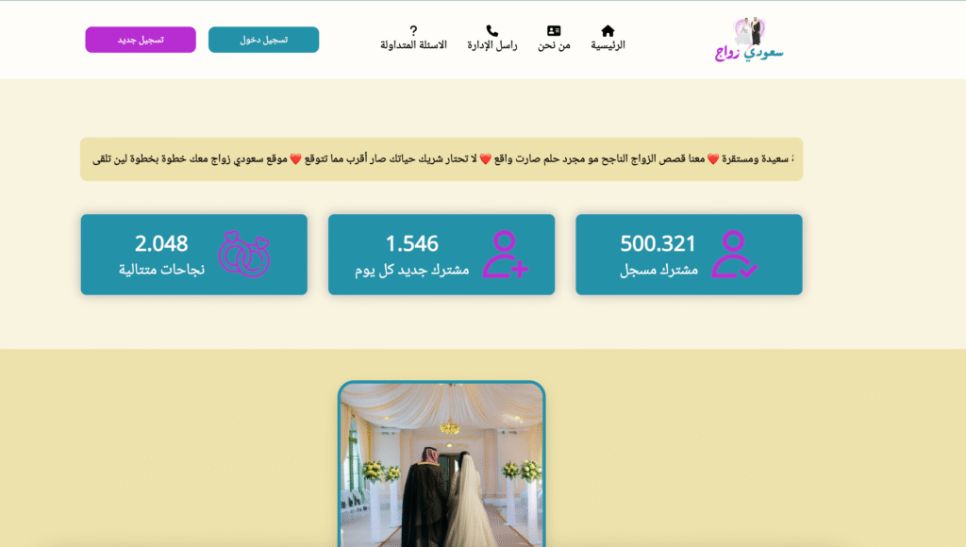This screenshot has height=547, width=966.
Task: Open the الرئيسية menu item
Action: [608, 45]
